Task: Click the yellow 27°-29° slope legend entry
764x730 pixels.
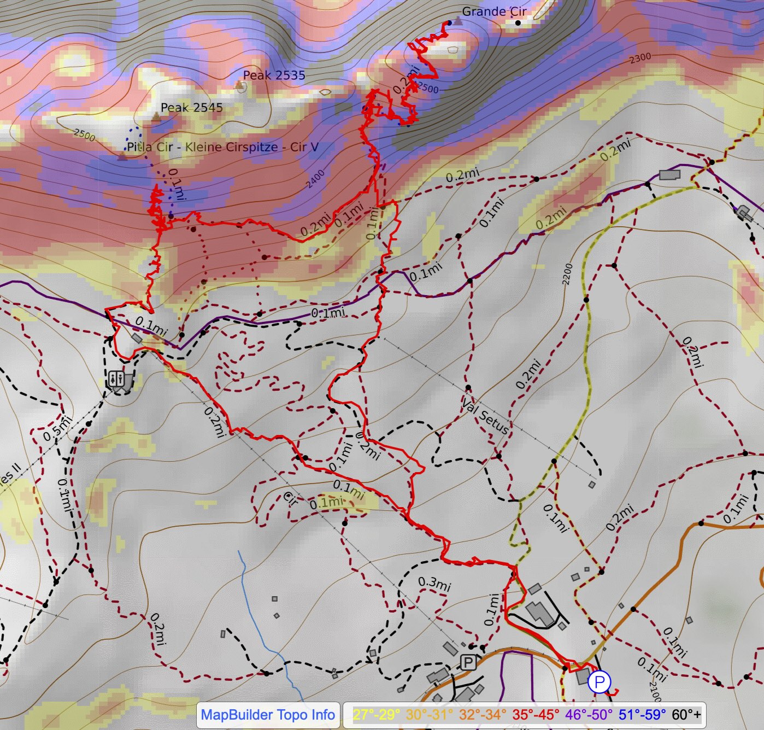Action: point(376,715)
